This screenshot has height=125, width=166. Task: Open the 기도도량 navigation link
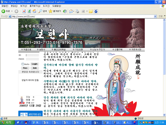pos(78,49)
